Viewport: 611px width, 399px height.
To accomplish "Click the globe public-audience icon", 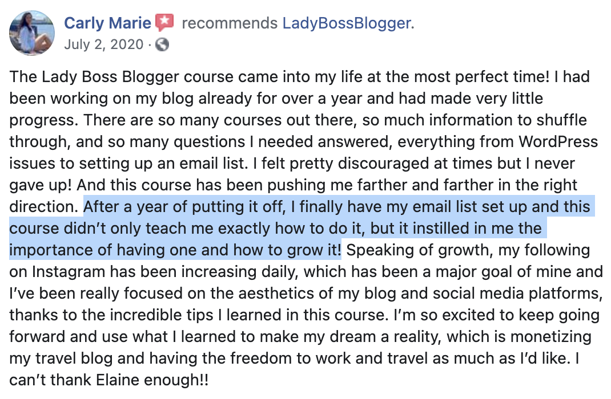I will pos(162,44).
